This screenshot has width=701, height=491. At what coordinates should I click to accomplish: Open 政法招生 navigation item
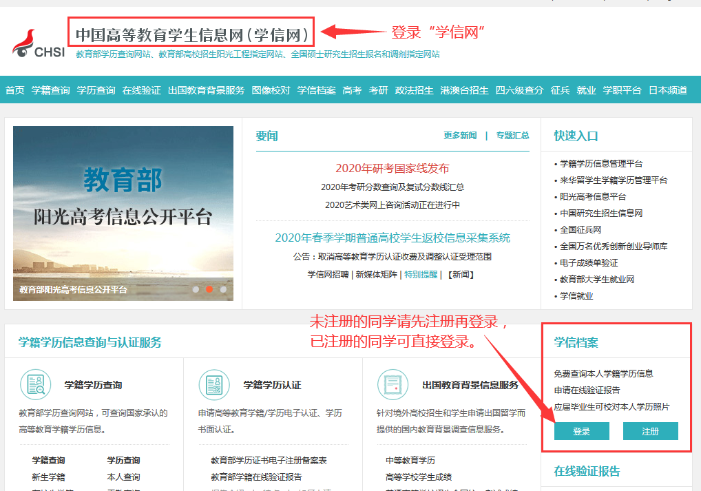pyautogui.click(x=414, y=90)
